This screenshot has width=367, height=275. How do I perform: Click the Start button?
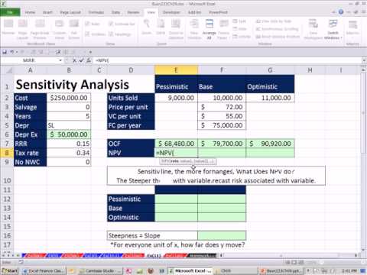pos(9,270)
